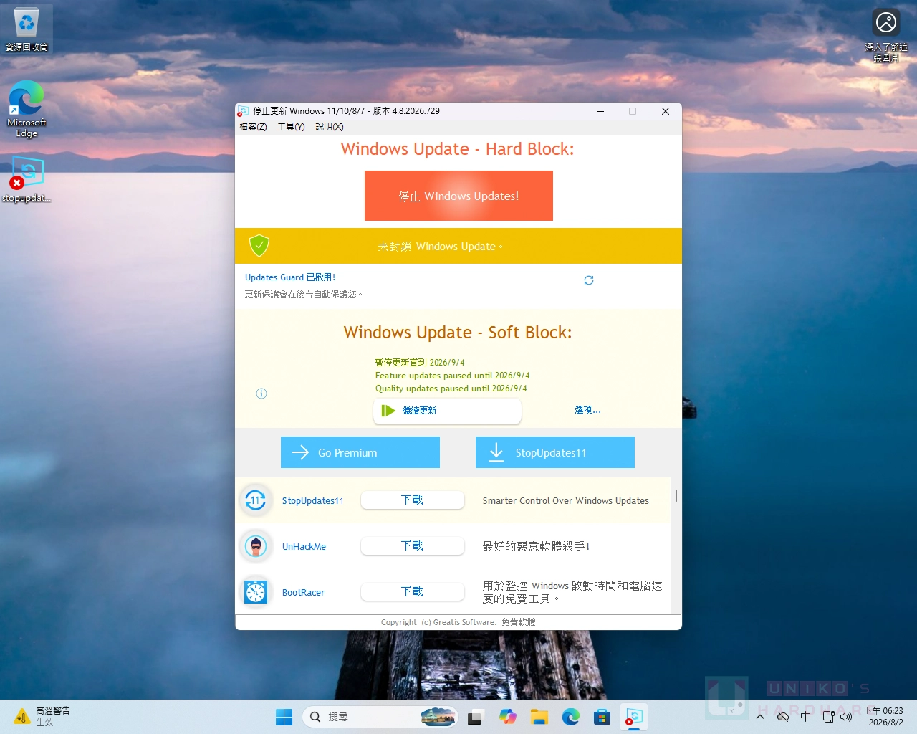Open the 檔案 menu
Image resolution: width=917 pixels, height=734 pixels.
click(253, 127)
